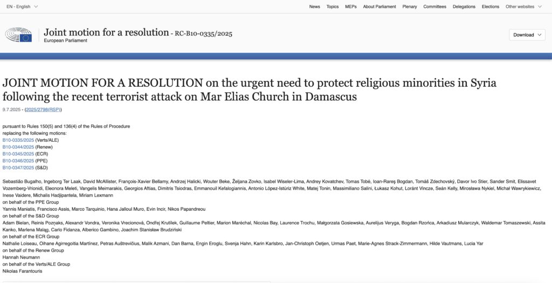Viewport: 552px width, 283px height.
Task: Open the MEPs page
Action: tap(350, 6)
